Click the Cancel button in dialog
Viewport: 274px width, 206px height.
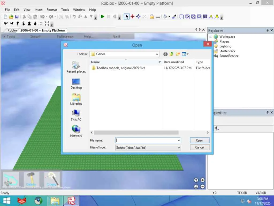(x=200, y=148)
